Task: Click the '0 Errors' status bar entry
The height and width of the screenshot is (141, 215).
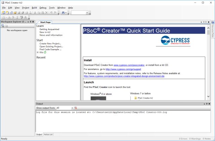Action: pyautogui.click(x=183, y=139)
